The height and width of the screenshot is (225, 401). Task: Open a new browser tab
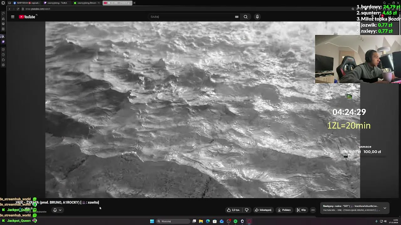(x=134, y=3)
